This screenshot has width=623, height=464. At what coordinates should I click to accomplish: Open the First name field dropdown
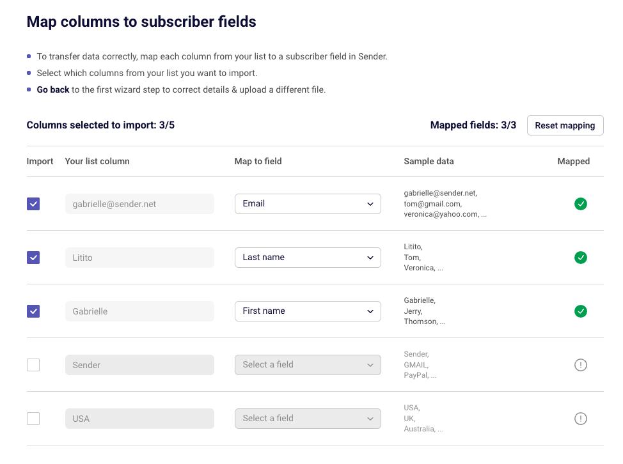tap(308, 311)
